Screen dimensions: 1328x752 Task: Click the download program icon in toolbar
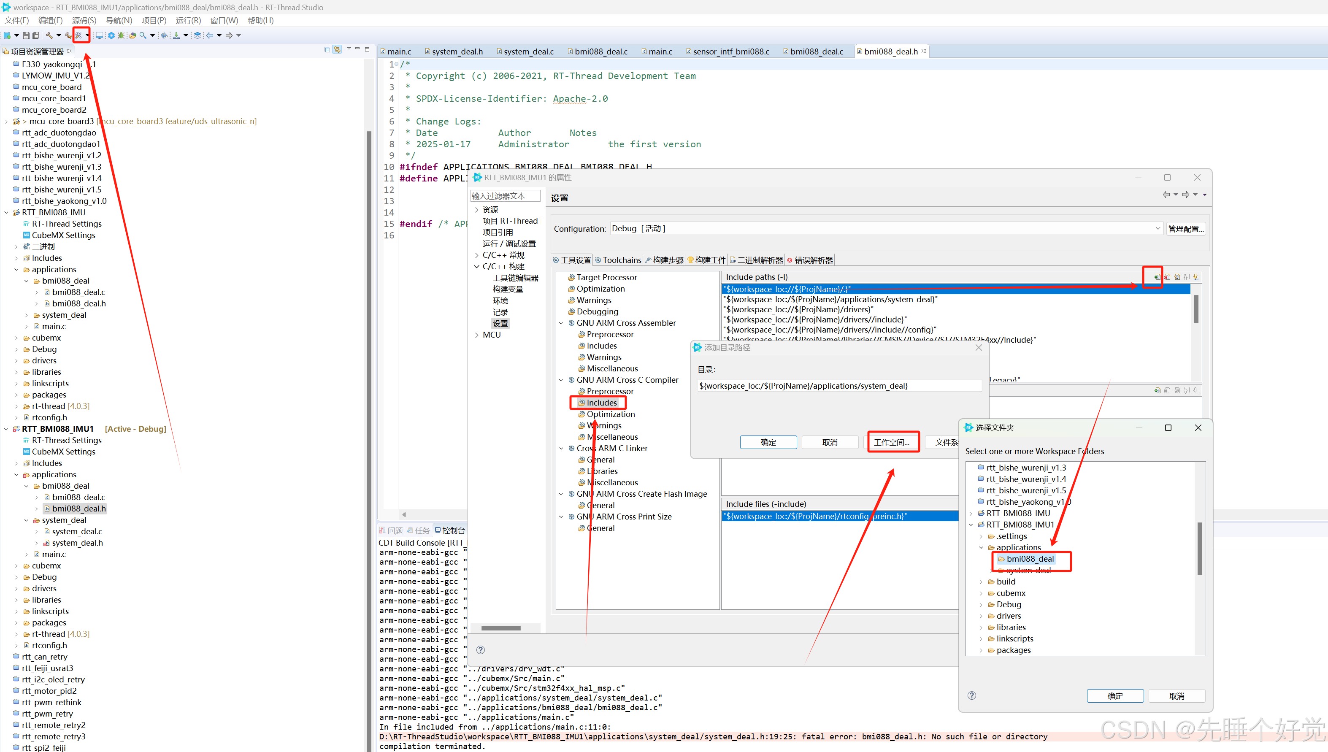176,35
